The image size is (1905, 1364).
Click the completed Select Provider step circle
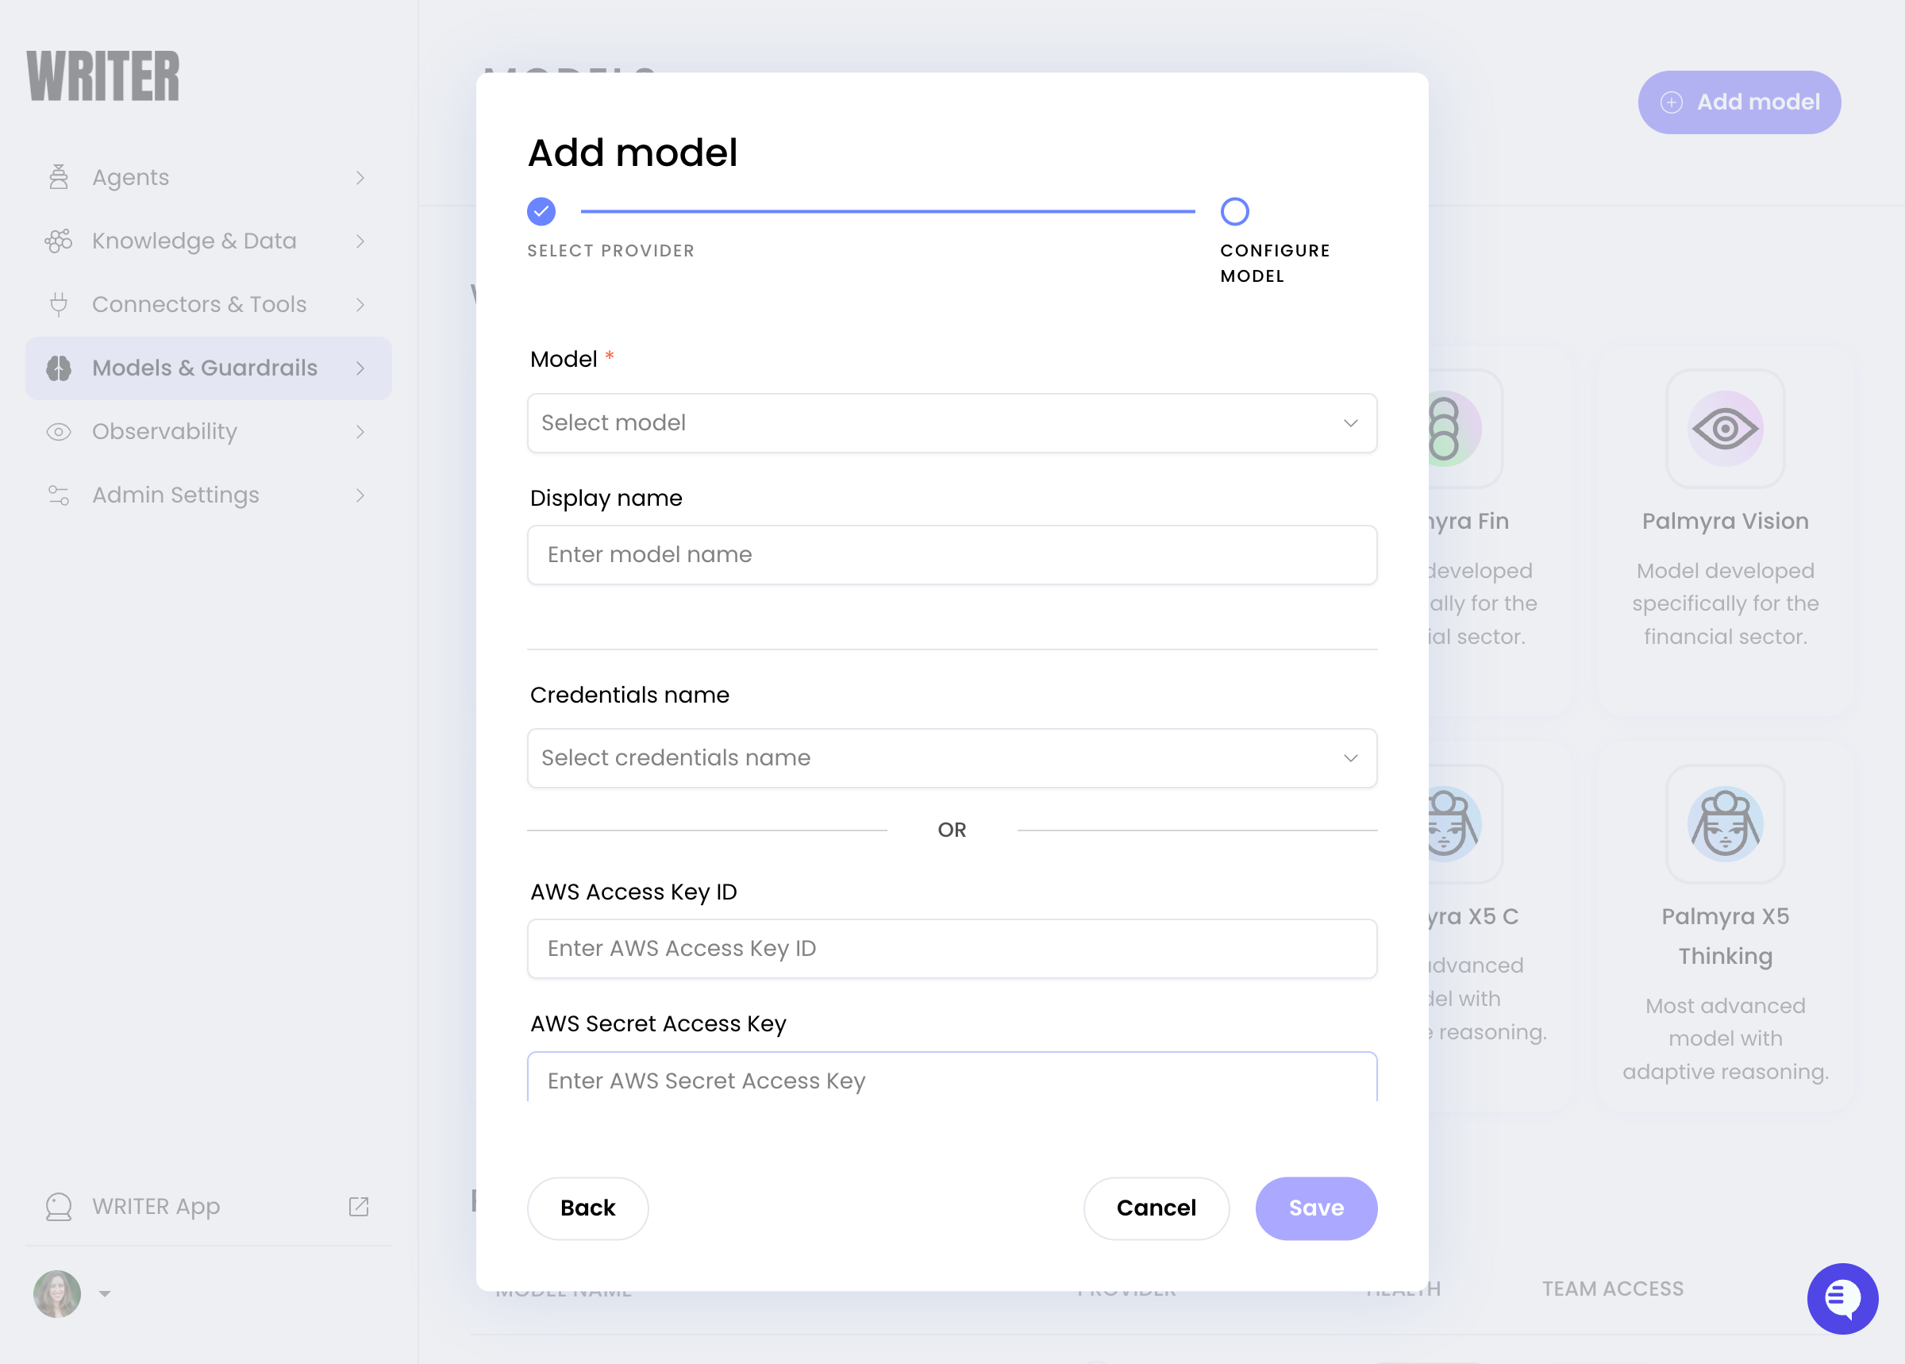(x=541, y=212)
